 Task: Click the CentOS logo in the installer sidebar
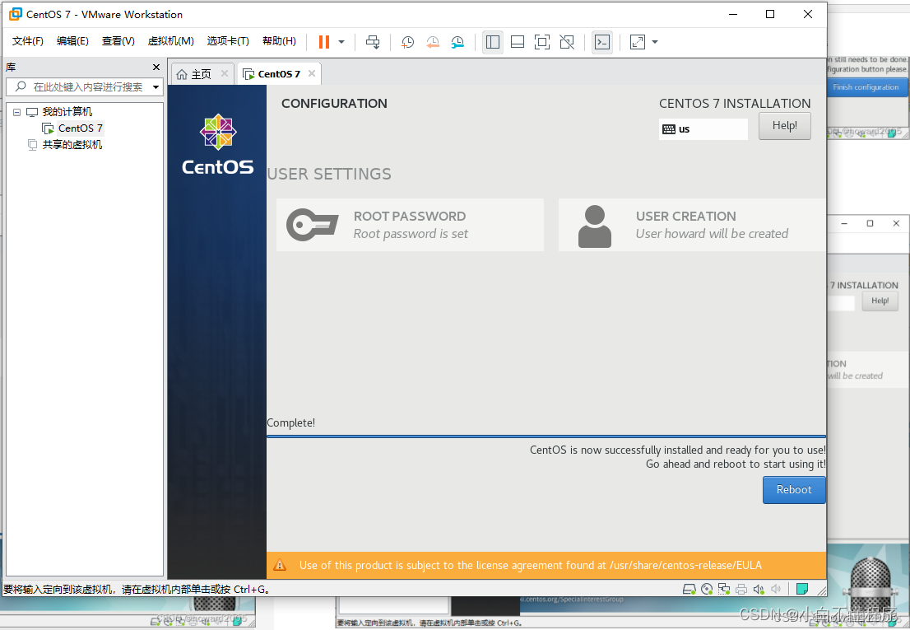218,145
